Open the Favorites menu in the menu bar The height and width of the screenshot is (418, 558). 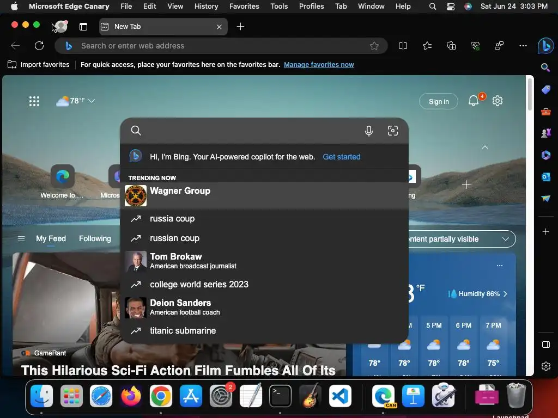[x=244, y=6]
